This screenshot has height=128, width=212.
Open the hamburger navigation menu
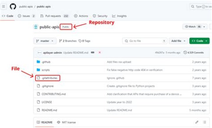[4, 6]
